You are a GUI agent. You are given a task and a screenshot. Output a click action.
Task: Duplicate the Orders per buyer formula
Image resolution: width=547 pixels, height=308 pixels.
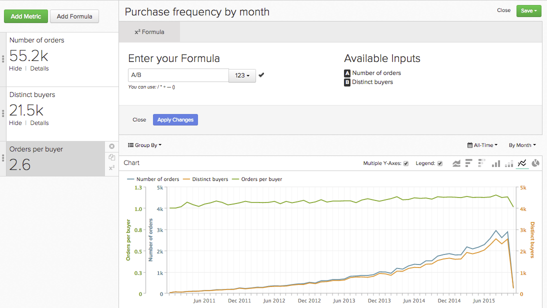point(111,157)
